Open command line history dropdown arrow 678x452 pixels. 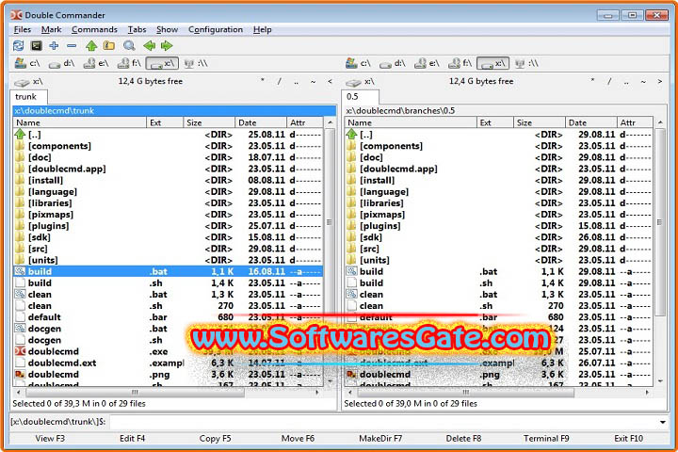662,422
